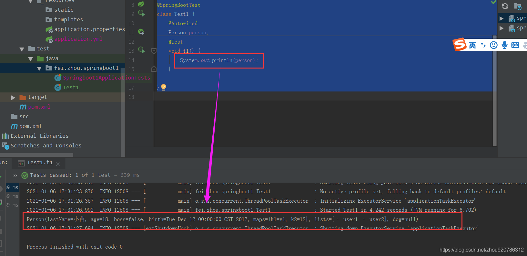
Task: Collapse the t1 method with the line 13 fold marker
Action: point(154,51)
